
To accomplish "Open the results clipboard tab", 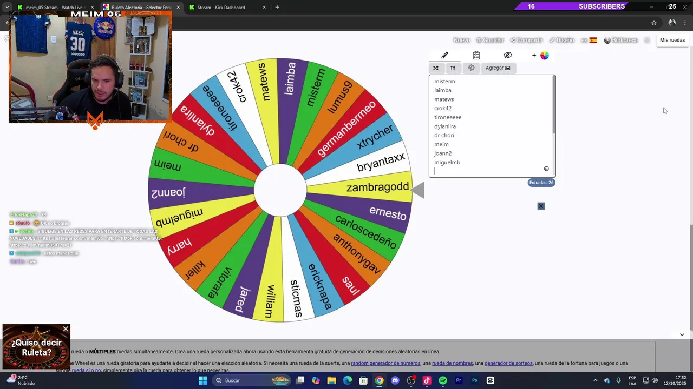I will pyautogui.click(x=476, y=55).
